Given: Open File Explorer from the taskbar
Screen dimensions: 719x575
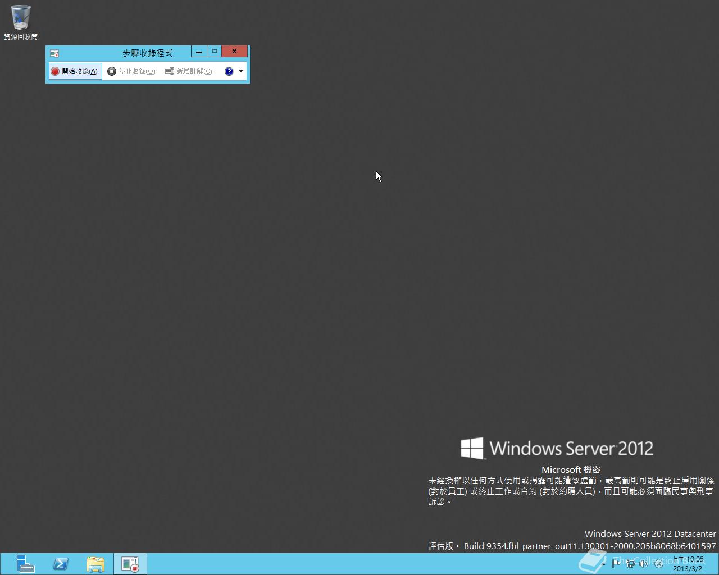Looking at the screenshot, I should (95, 564).
